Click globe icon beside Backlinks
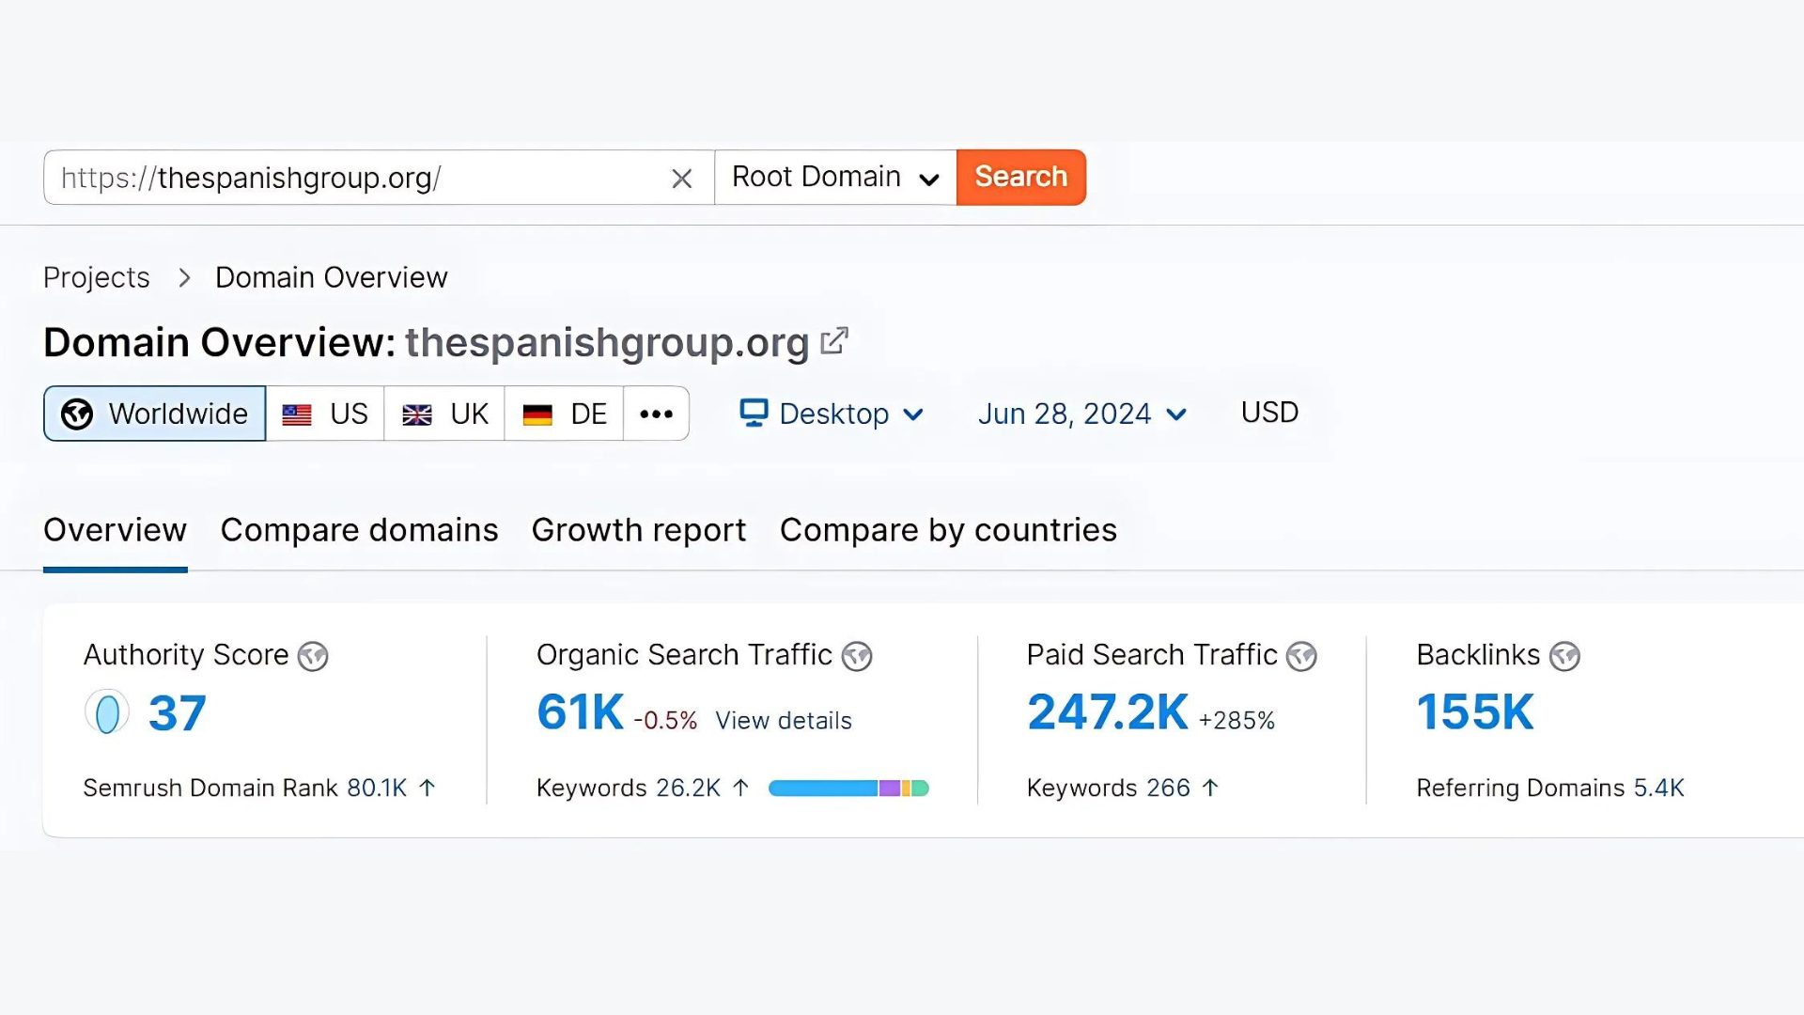The height and width of the screenshot is (1015, 1804). coord(1564,656)
